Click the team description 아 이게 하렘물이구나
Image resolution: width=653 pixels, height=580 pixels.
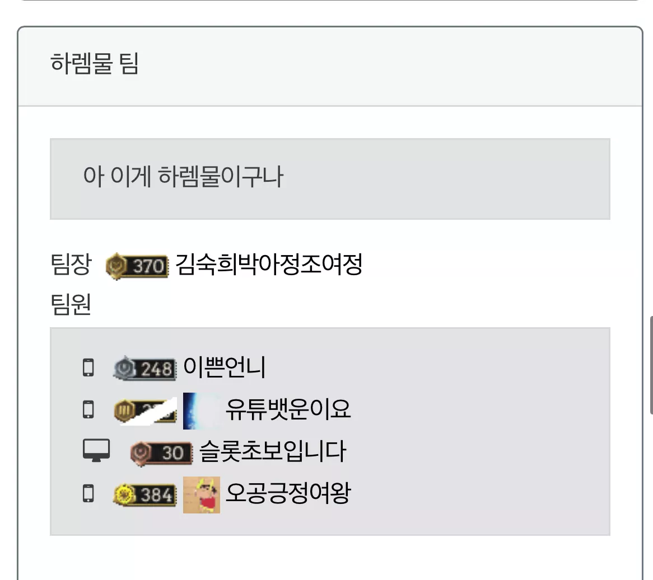(183, 176)
